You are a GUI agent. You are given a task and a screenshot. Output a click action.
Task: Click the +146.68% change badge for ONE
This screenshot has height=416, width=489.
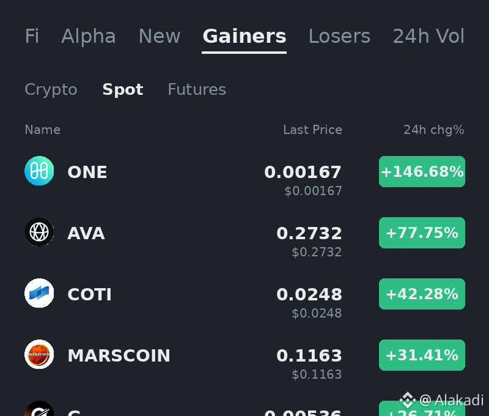(422, 172)
